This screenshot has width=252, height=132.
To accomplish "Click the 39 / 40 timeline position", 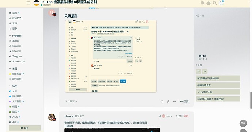I will (202, 56).
